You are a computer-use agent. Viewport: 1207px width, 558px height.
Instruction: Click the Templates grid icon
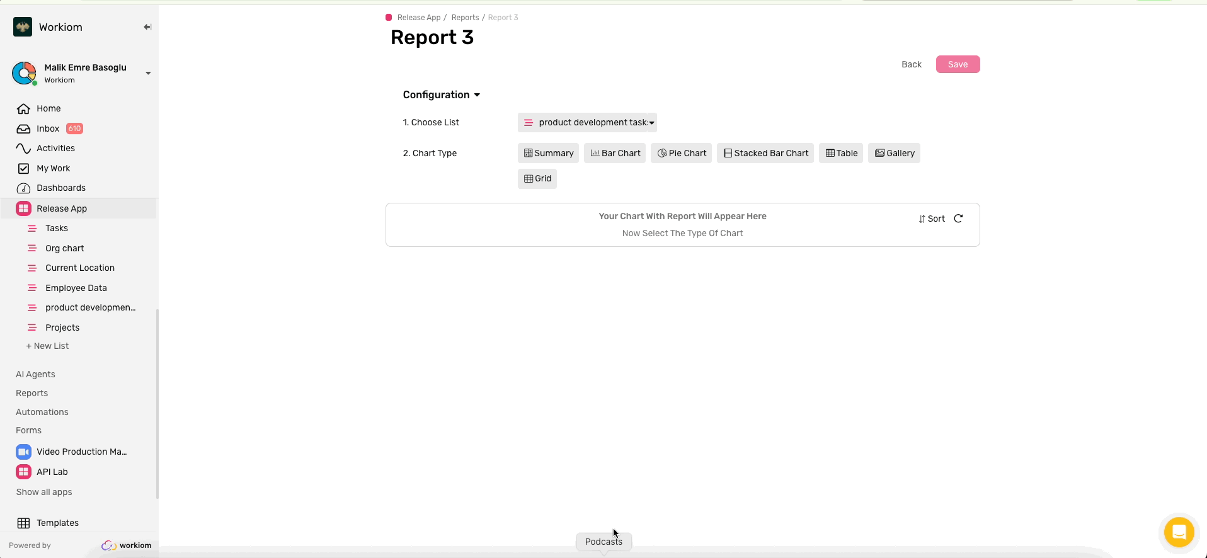coord(23,523)
